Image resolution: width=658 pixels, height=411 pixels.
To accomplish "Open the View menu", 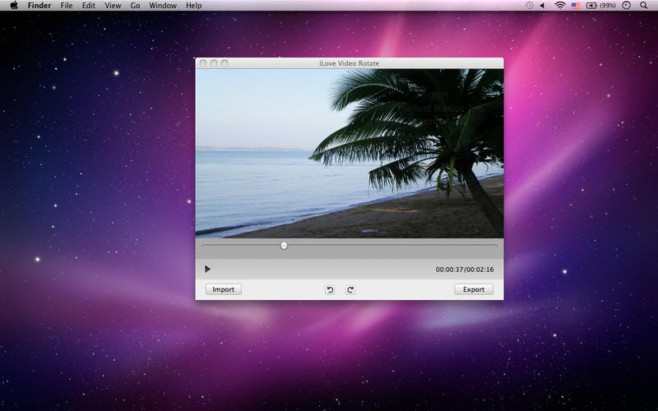I will tap(114, 6).
